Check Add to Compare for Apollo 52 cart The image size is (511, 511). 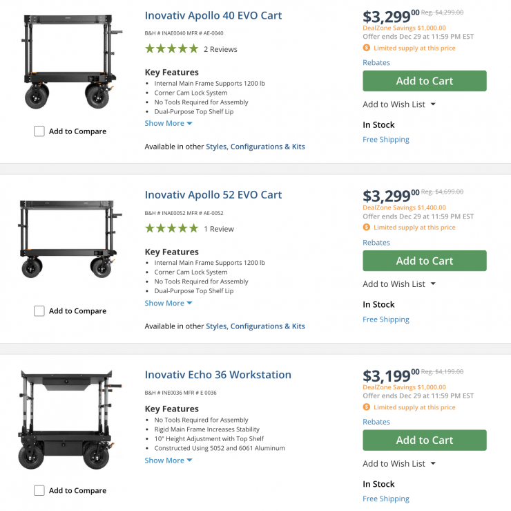(39, 311)
